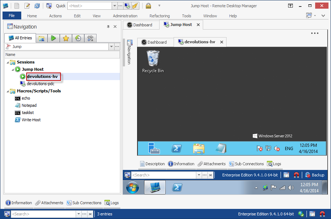
Task: Click the Name column header
Action: 62,54
